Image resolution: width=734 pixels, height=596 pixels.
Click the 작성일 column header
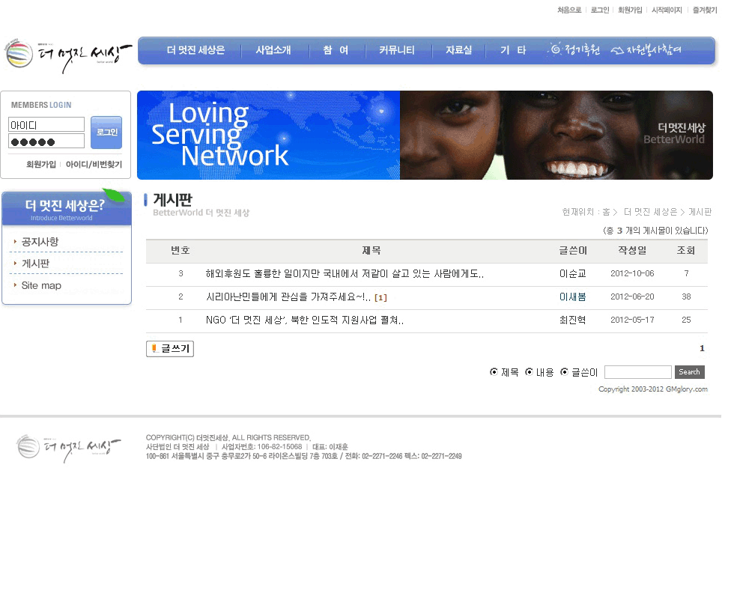pyautogui.click(x=632, y=251)
